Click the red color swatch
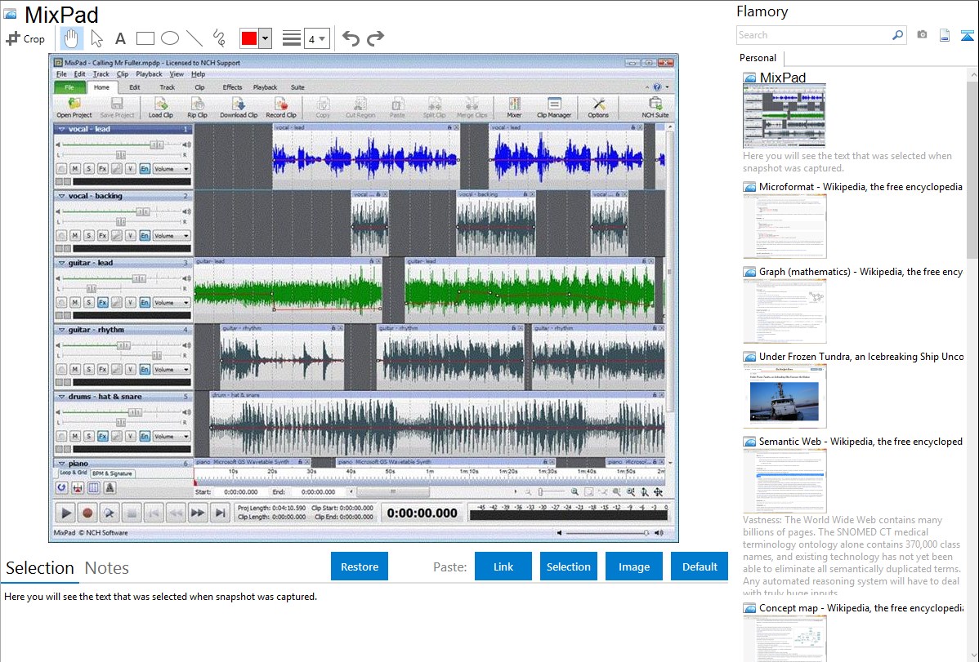The height and width of the screenshot is (662, 979). 249,38
